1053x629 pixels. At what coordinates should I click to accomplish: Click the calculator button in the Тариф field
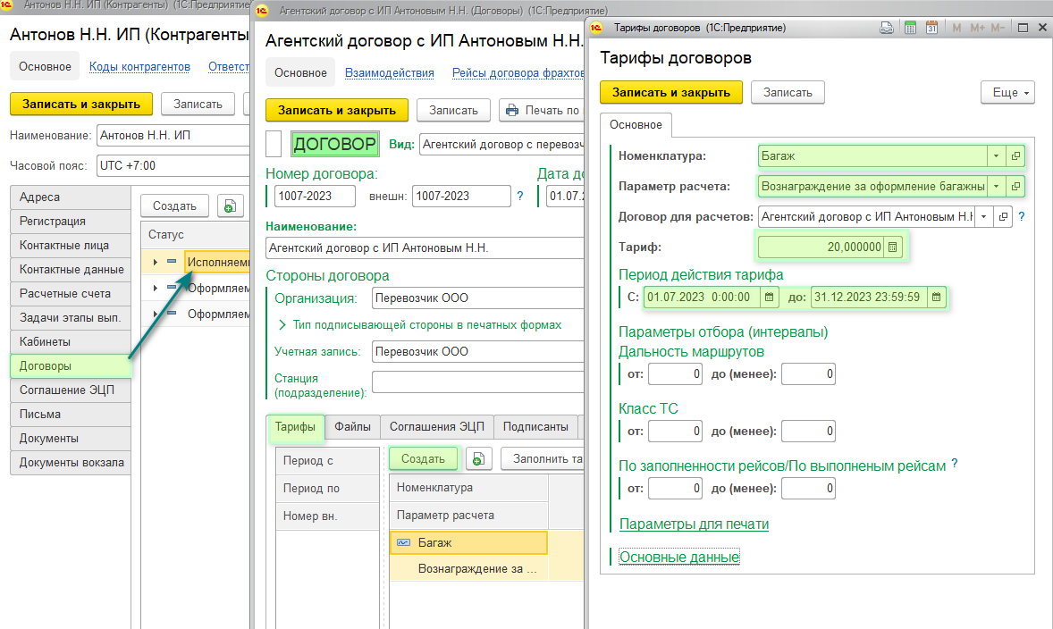(x=893, y=247)
